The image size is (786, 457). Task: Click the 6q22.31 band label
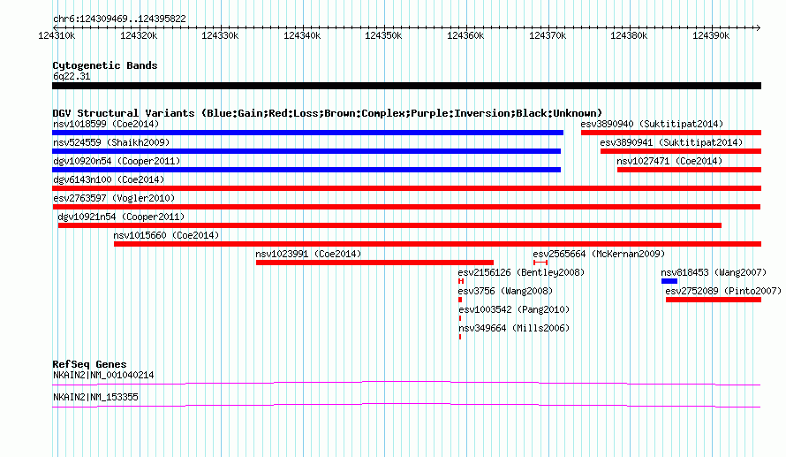coord(72,76)
